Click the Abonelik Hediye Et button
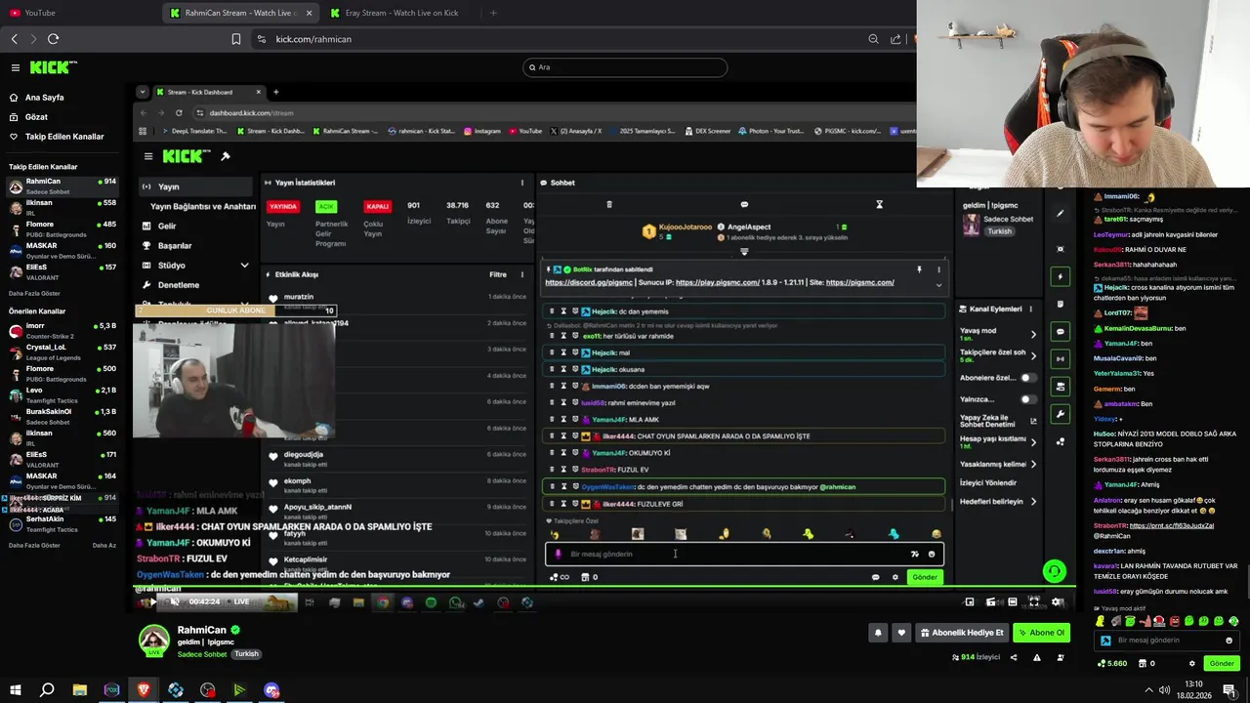Image resolution: width=1250 pixels, height=703 pixels. coord(962,633)
